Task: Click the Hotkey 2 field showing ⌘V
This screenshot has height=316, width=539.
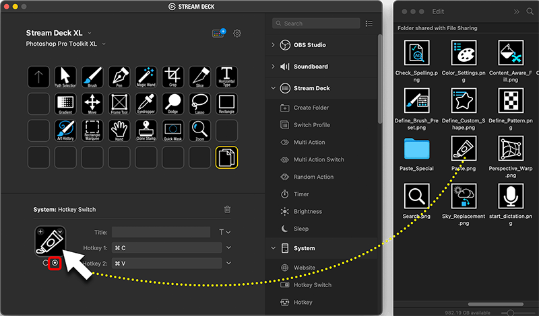Action: click(x=166, y=263)
